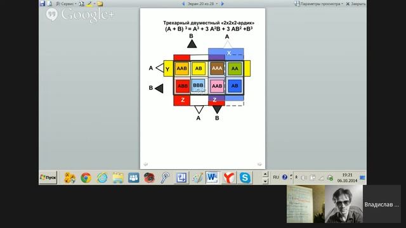Click Закрыть to exit reading mode
Viewport: 406px width, 228px height.
356,4
